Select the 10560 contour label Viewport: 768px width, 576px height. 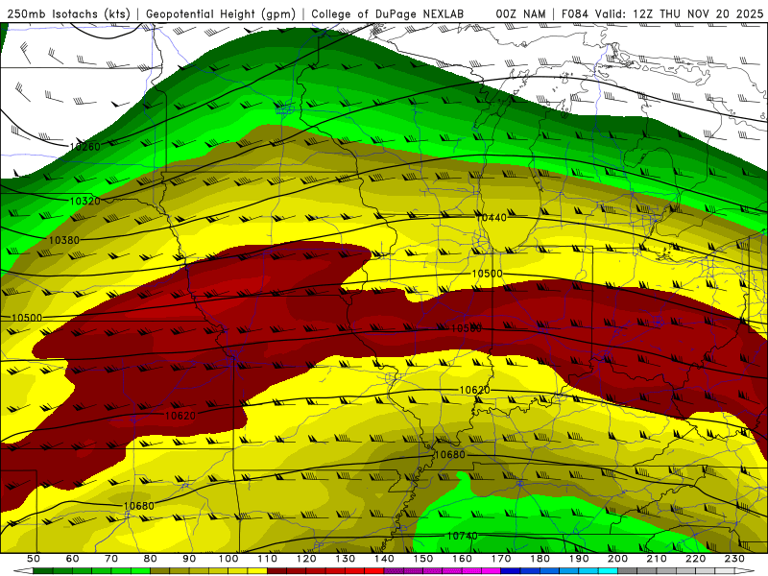coord(467,328)
